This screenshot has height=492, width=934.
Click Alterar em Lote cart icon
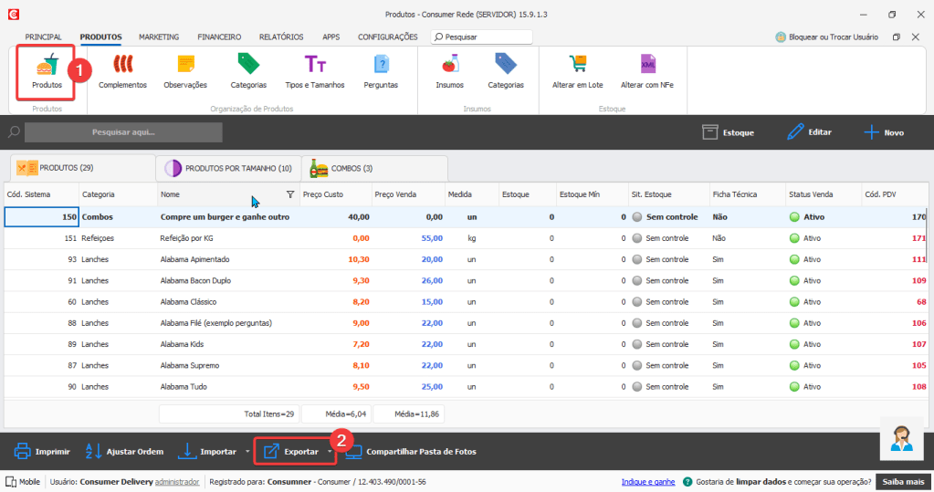point(577,66)
